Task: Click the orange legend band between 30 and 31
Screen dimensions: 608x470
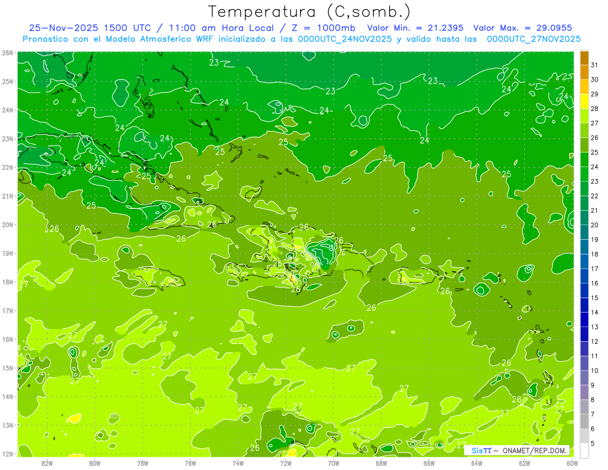Action: 584,72
